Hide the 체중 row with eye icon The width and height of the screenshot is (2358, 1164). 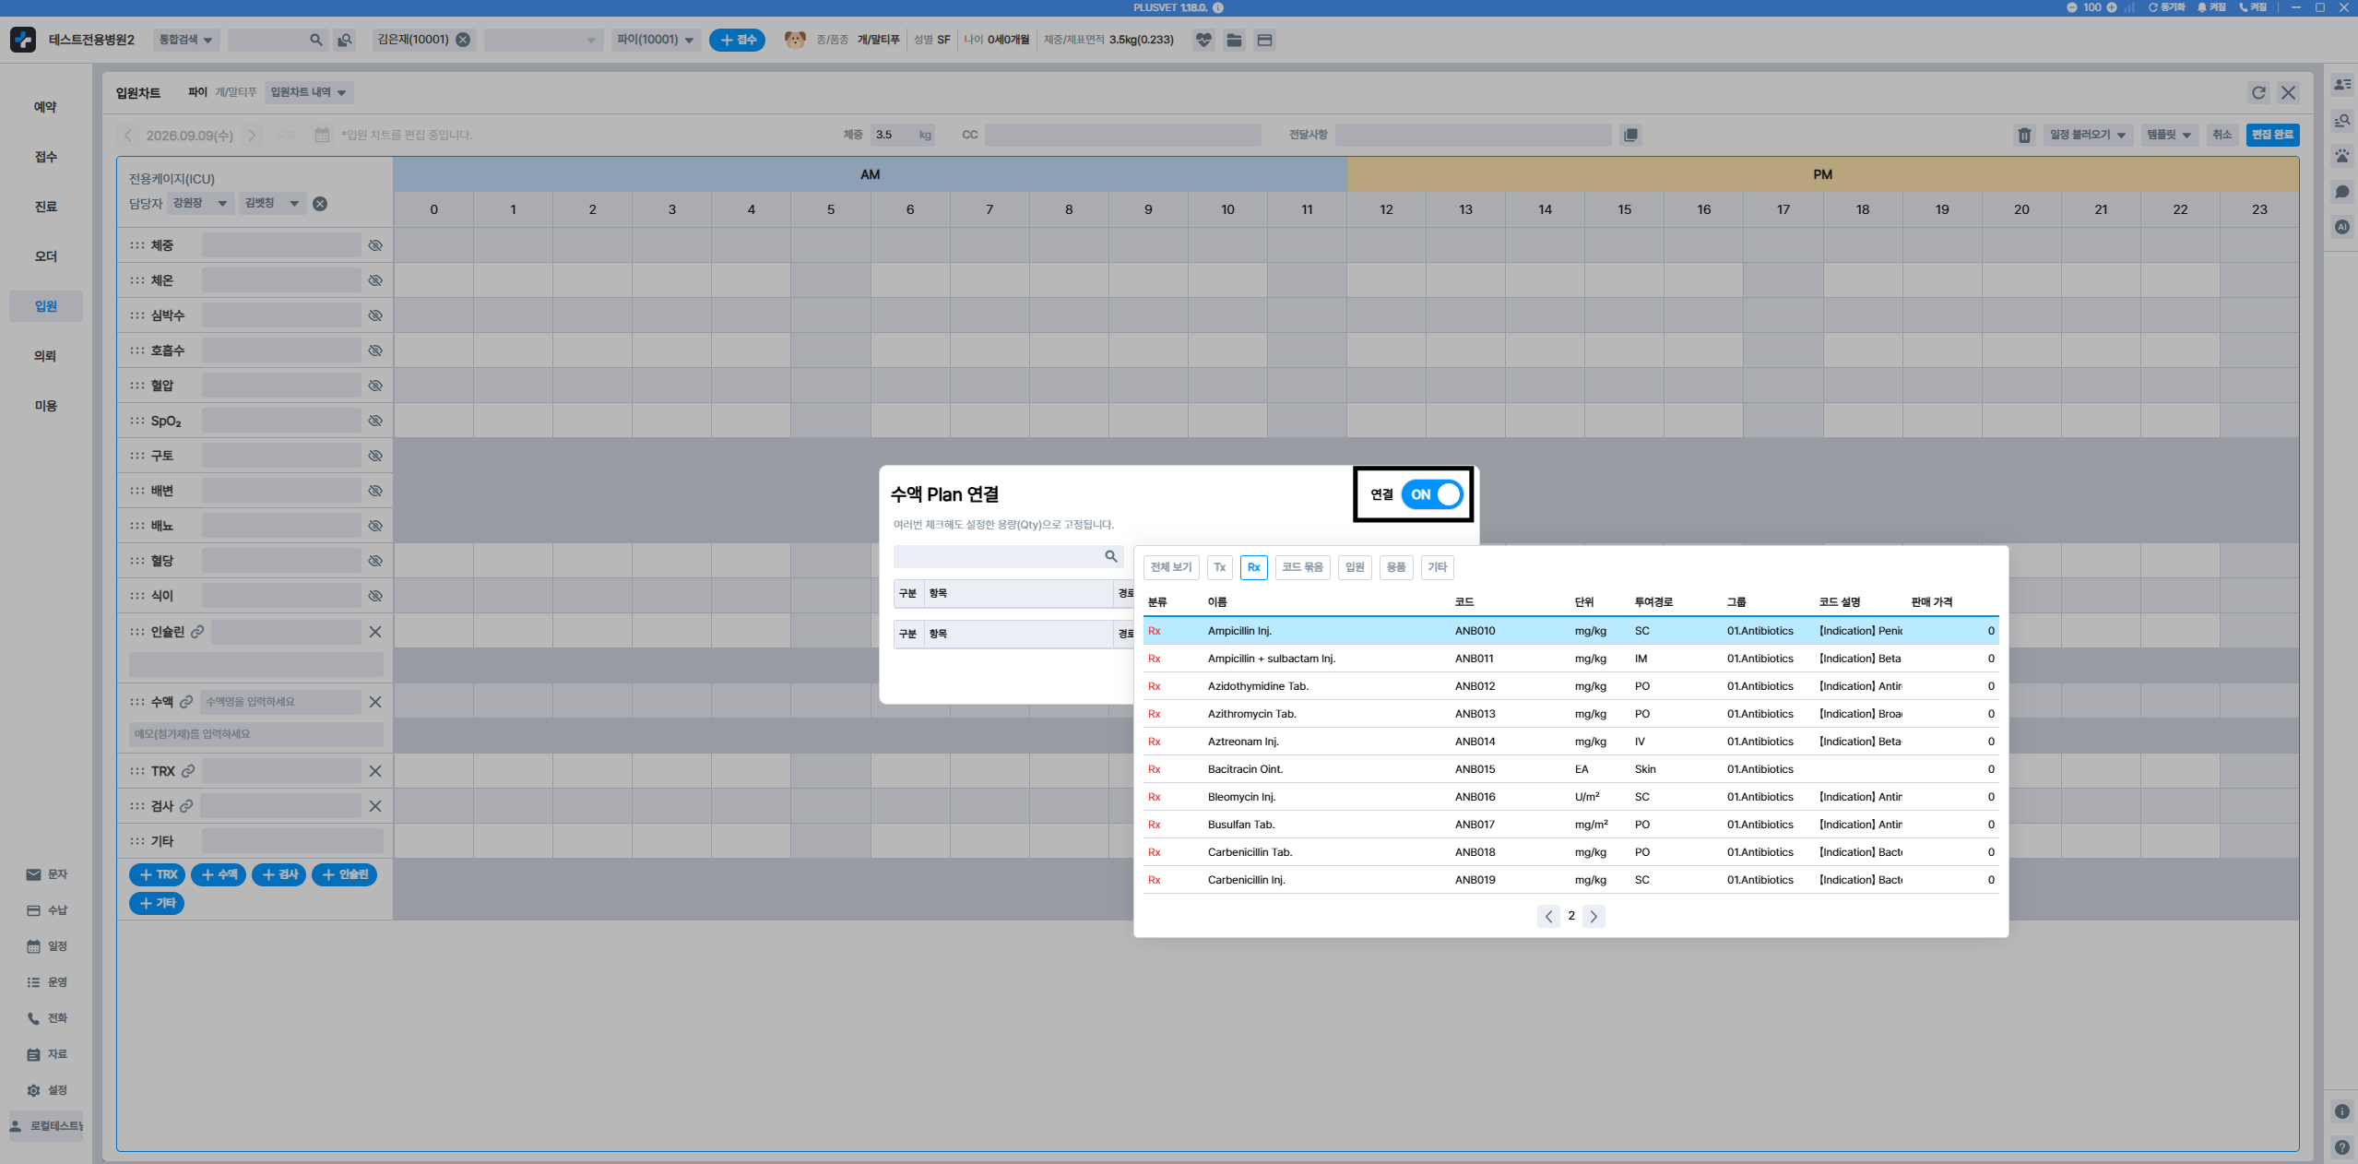pos(375,245)
